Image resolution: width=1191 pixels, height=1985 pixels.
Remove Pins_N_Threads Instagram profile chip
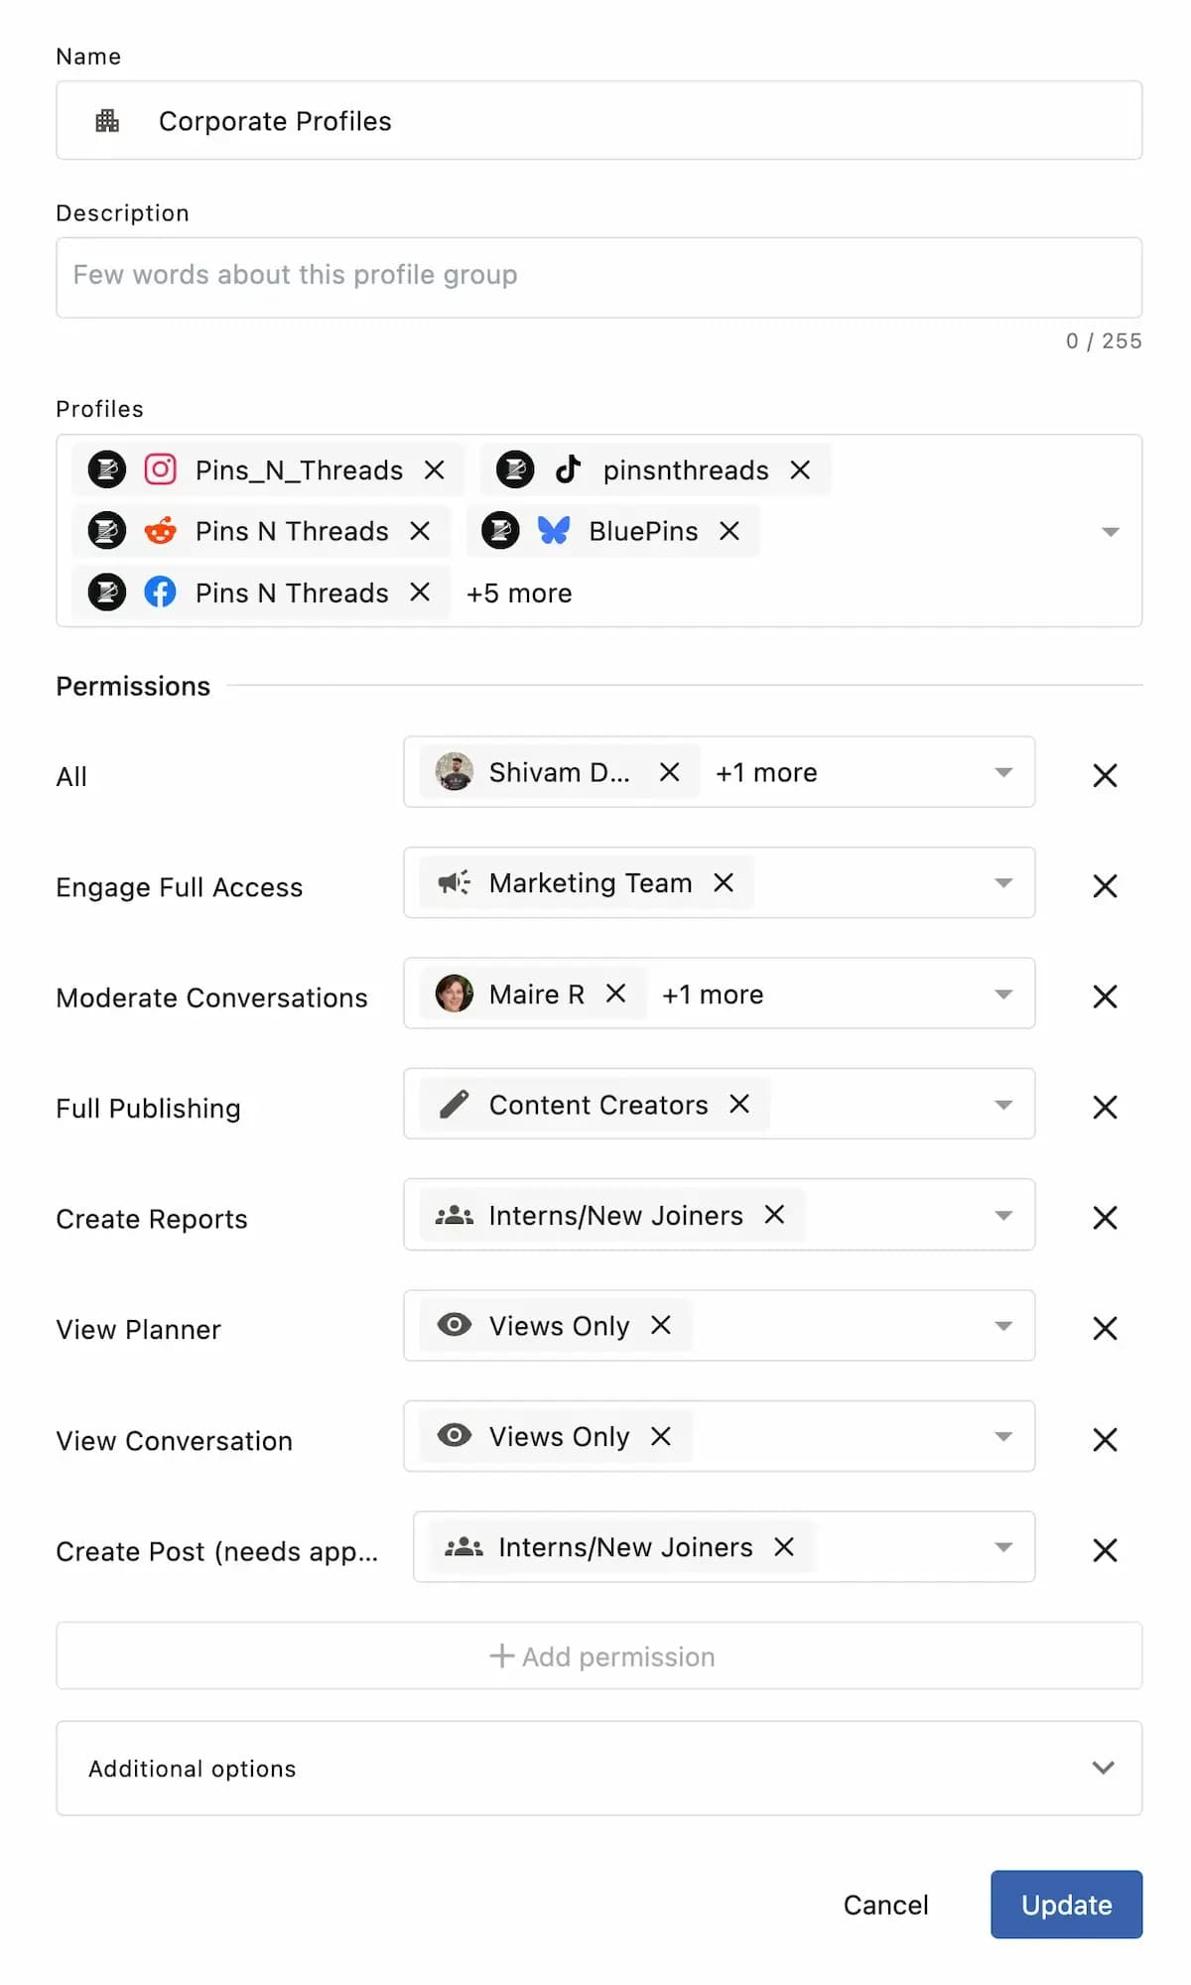pyautogui.click(x=434, y=470)
